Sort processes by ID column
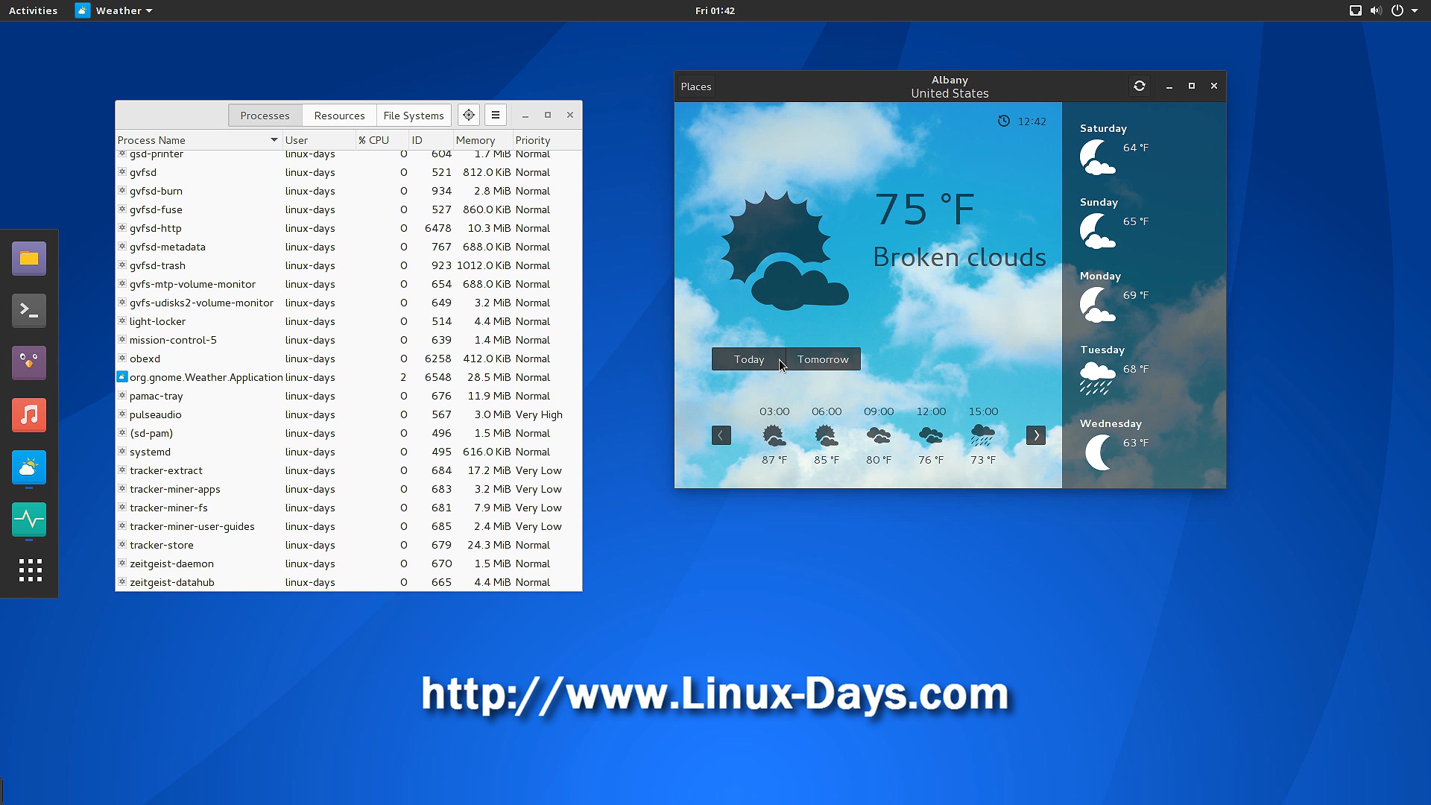The width and height of the screenshot is (1431, 805). click(x=432, y=140)
